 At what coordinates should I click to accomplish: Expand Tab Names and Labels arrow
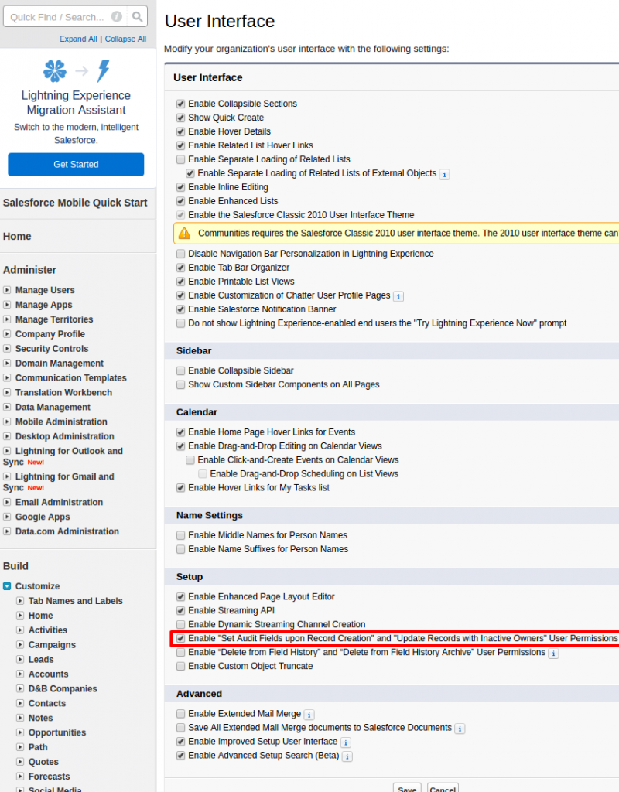20,600
